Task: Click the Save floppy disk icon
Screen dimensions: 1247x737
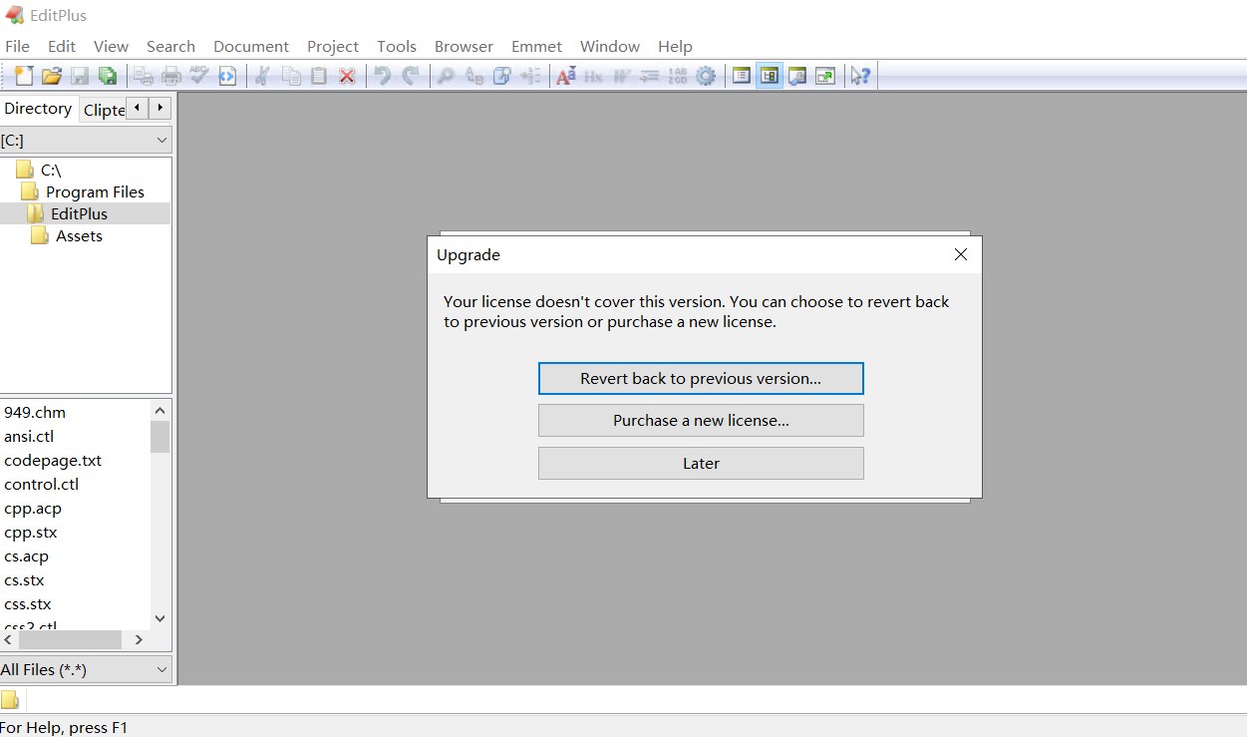Action: pyautogui.click(x=80, y=76)
